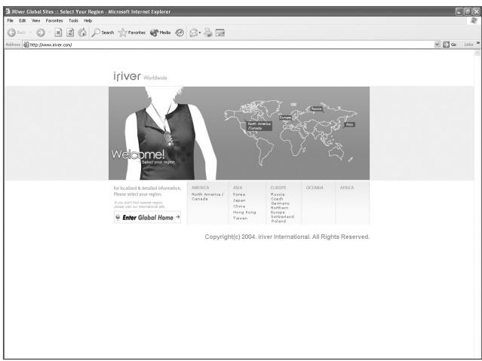This screenshot has width=482, height=361.
Task: Open the North America / Canada link
Action: click(x=207, y=197)
